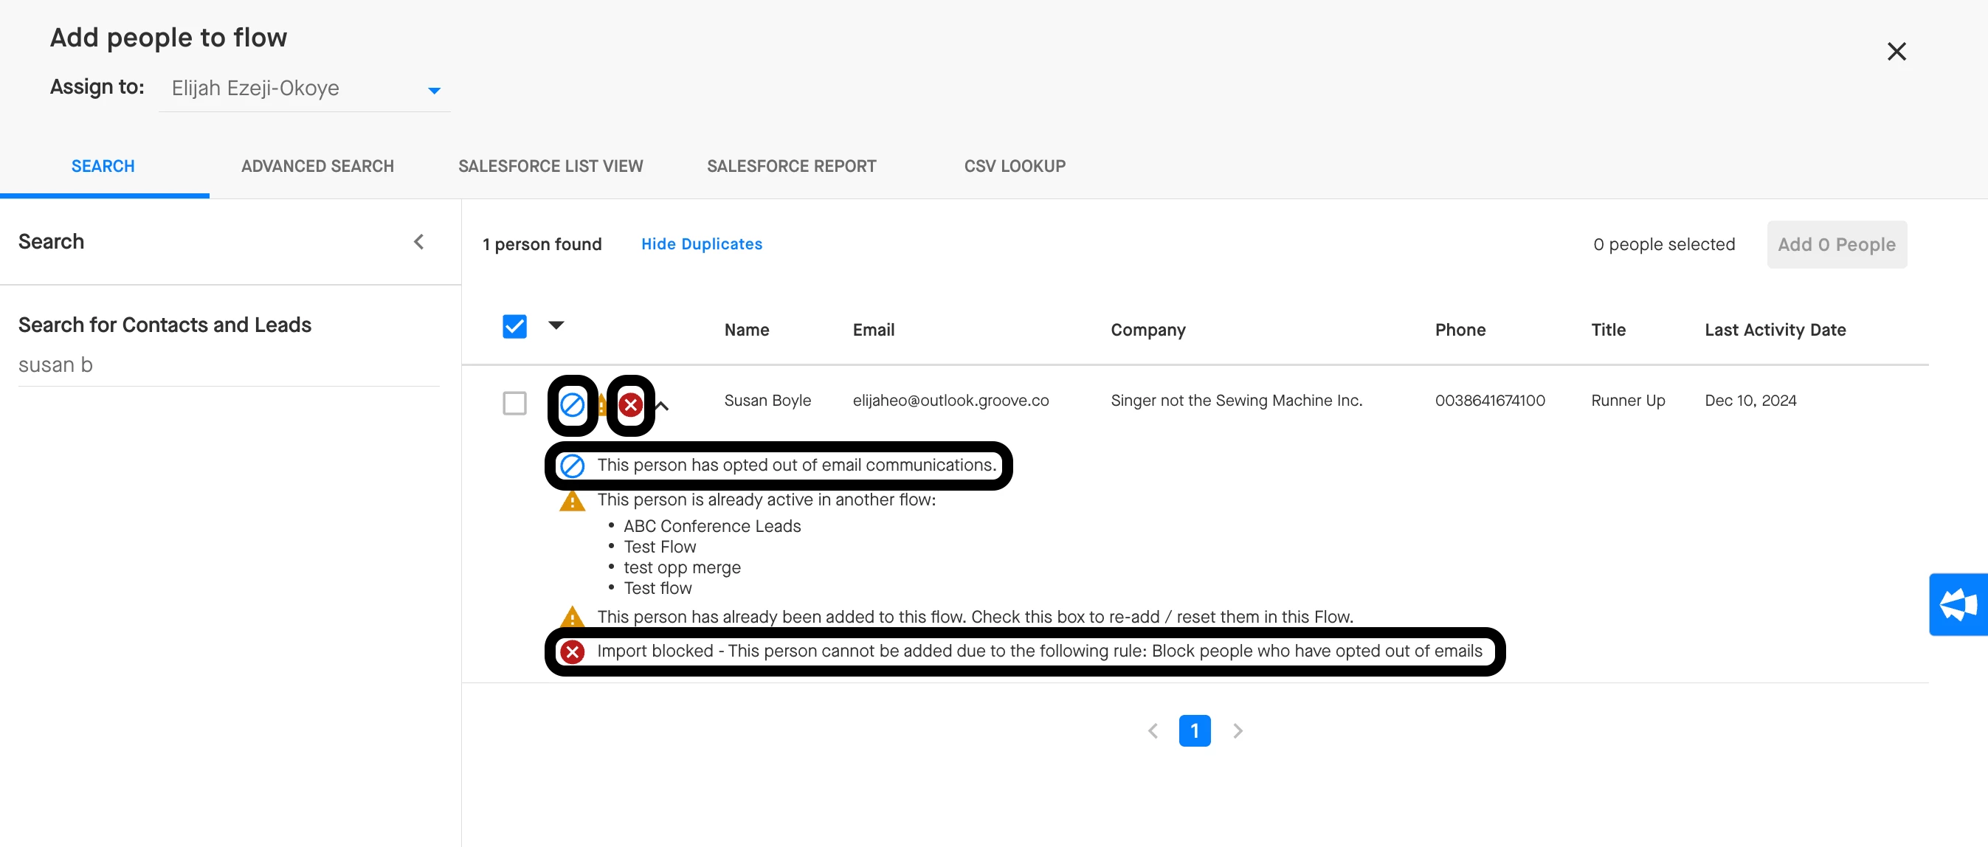
Task: Click blue opted-out icon beside email communications message
Action: (x=572, y=466)
